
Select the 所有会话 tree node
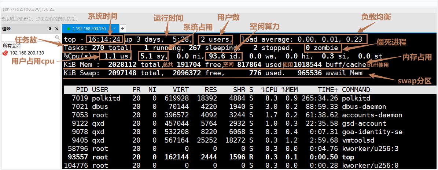click(12, 45)
